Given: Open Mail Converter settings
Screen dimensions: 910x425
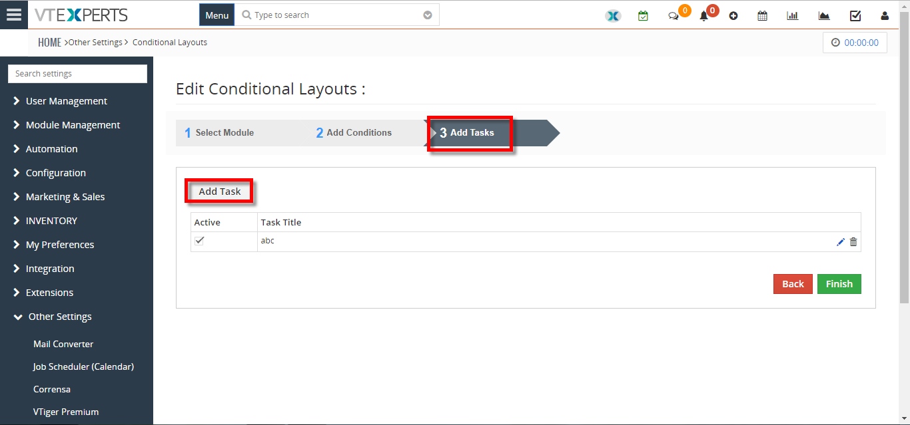Looking at the screenshot, I should (63, 344).
